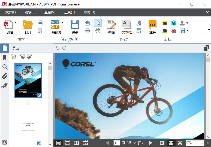Click the 创建 (Create) document icon

coord(8,24)
